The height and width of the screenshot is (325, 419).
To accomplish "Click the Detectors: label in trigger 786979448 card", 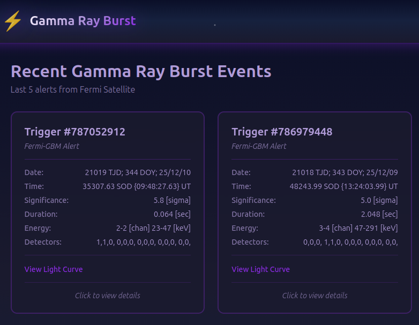I will coord(250,242).
